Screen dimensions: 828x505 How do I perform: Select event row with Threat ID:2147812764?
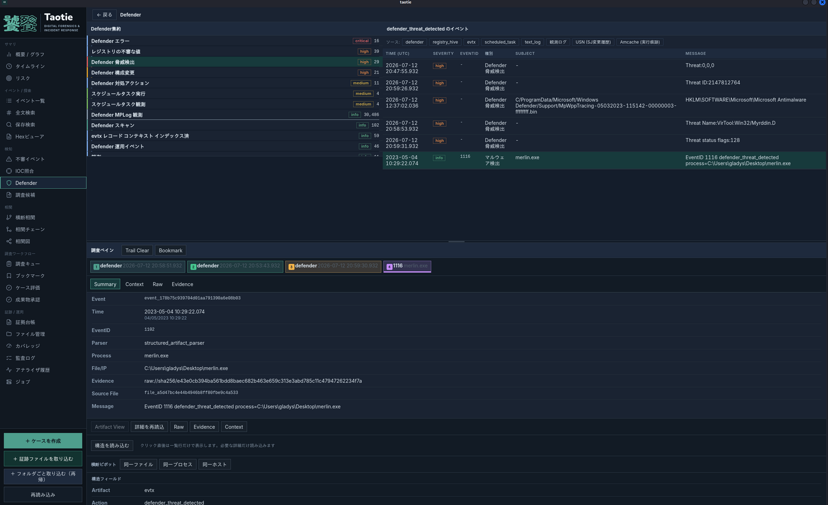tap(604, 85)
